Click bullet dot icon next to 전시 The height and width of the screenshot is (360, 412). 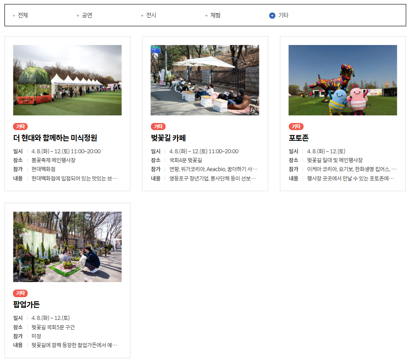(142, 15)
